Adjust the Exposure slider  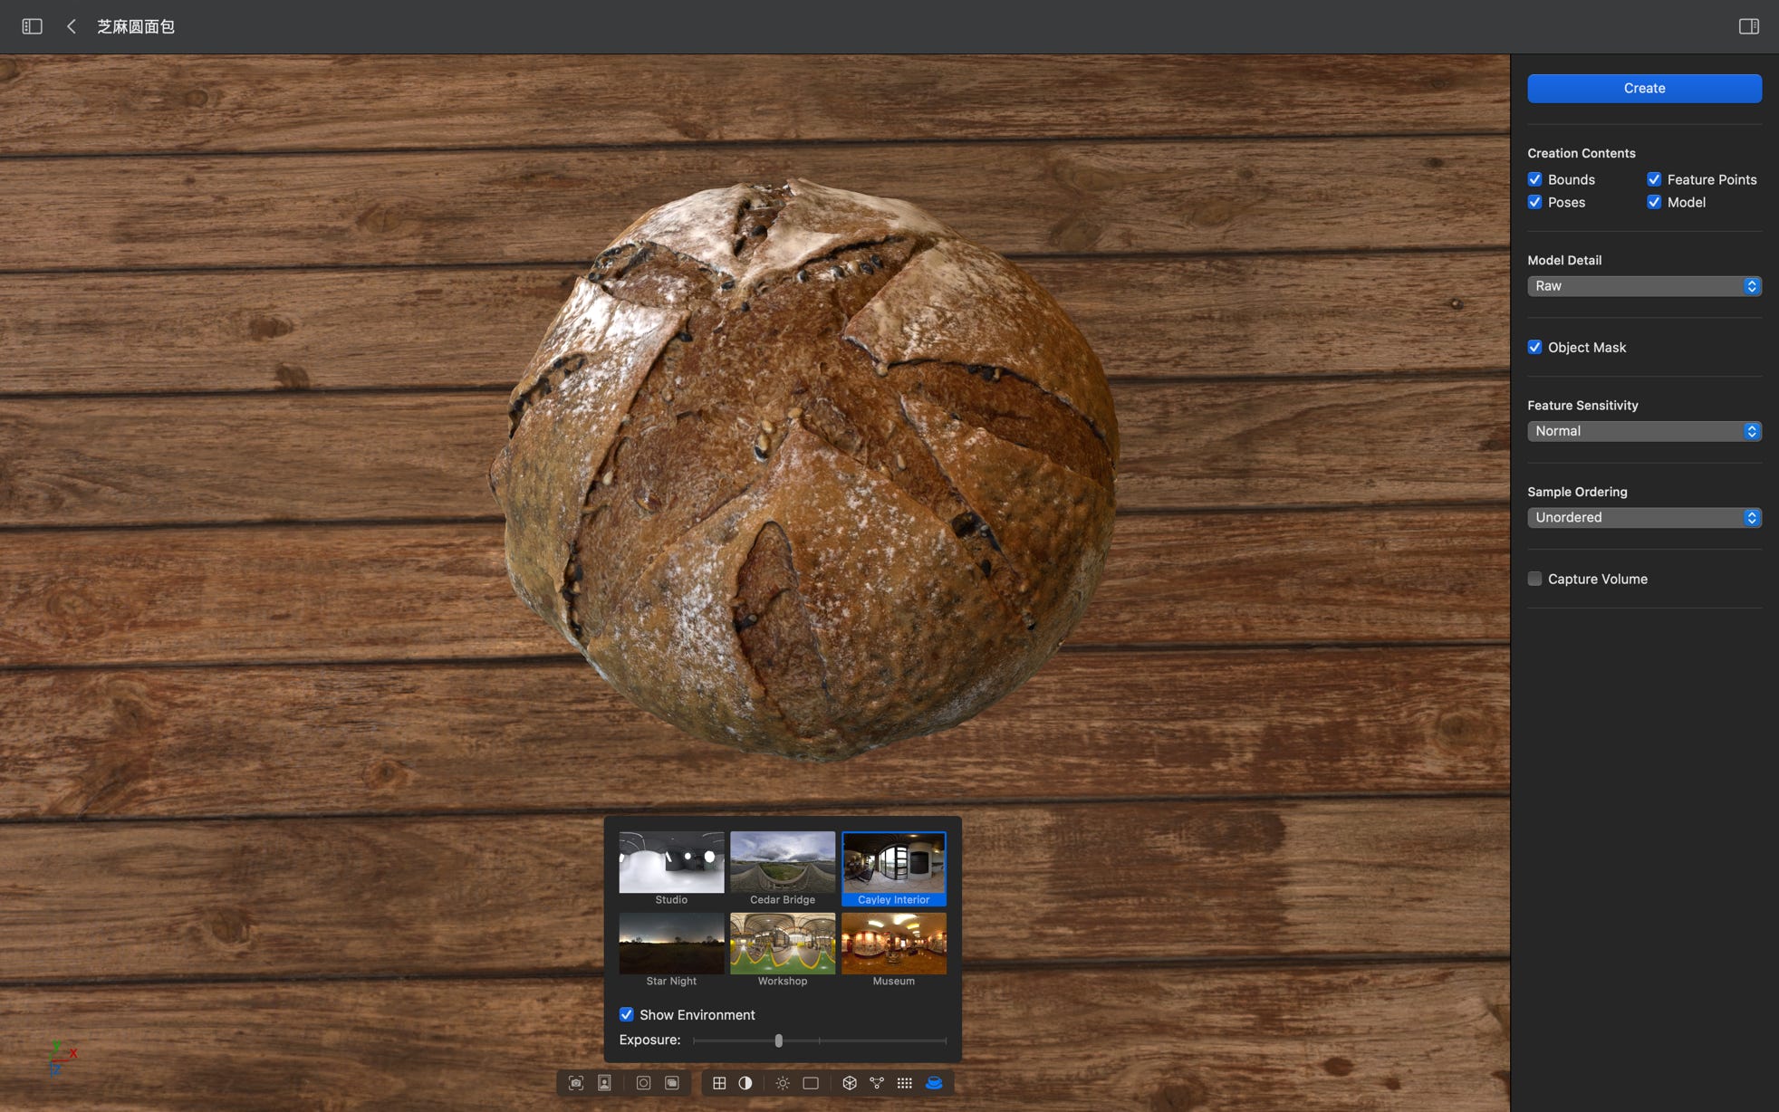click(778, 1040)
